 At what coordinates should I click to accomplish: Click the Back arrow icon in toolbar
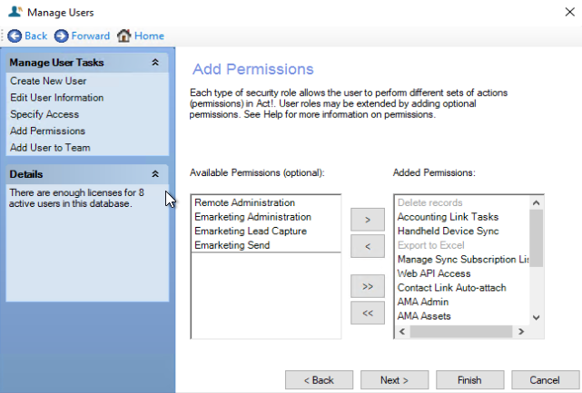click(15, 36)
